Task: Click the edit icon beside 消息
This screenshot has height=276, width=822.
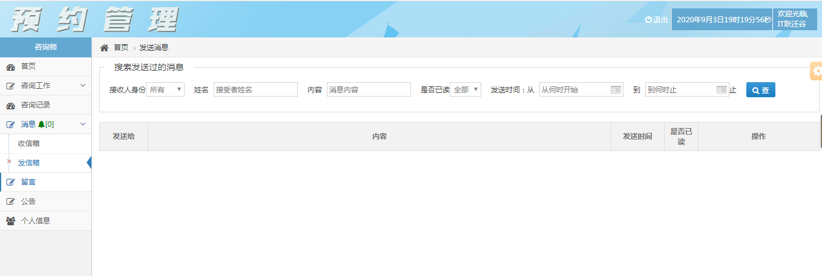Action: tap(10, 124)
